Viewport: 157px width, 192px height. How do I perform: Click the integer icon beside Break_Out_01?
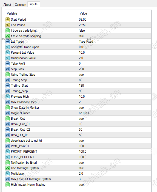pyautogui.click(x=8, y=124)
